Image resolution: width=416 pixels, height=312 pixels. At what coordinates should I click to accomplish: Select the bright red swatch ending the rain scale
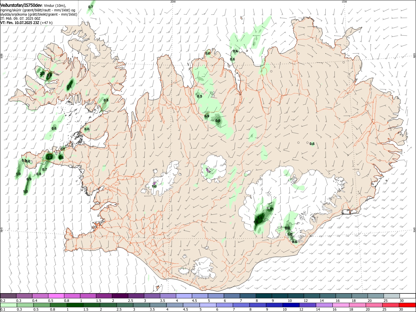tap(407, 305)
